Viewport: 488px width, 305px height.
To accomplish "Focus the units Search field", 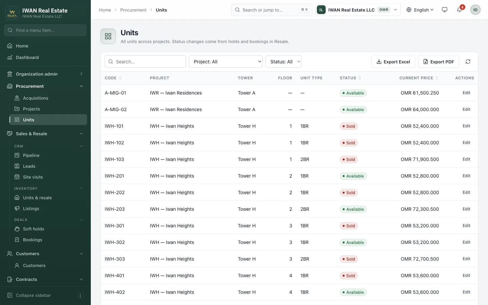I will pyautogui.click(x=145, y=62).
